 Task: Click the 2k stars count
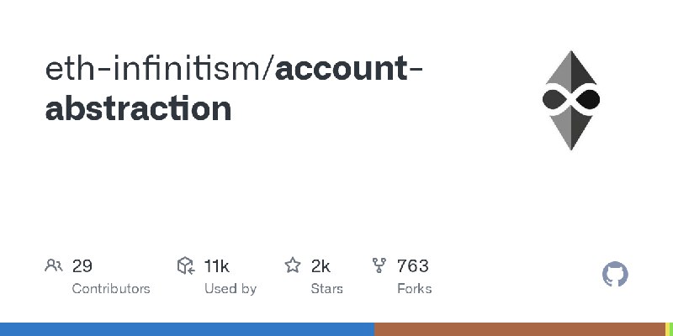pos(321,266)
